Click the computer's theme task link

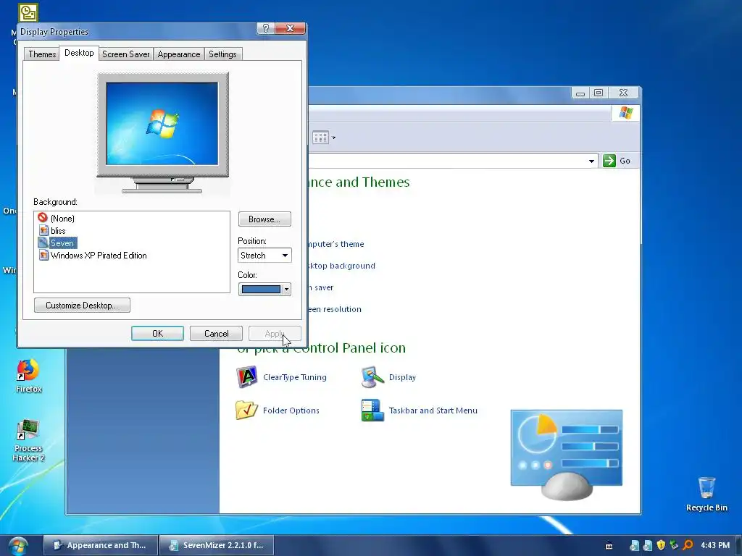(335, 244)
